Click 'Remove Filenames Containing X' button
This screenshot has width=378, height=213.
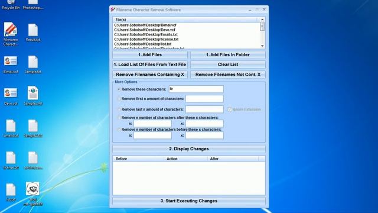pyautogui.click(x=150, y=75)
